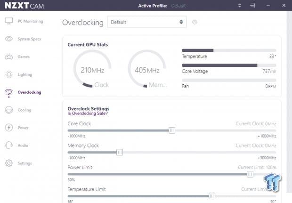Screen dimensions: 292x203
Task: Click the Active Profile Default text
Action: (x=178, y=6)
